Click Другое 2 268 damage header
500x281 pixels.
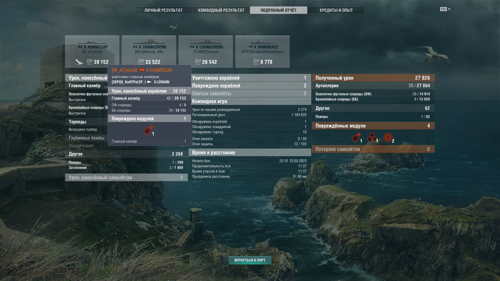tap(126, 154)
